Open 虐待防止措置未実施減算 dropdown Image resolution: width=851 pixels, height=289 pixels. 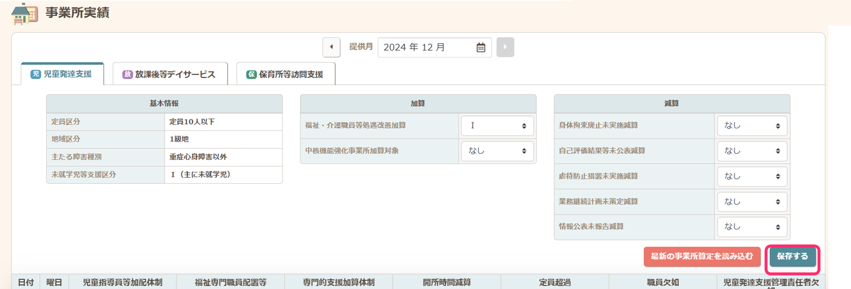coord(752,177)
